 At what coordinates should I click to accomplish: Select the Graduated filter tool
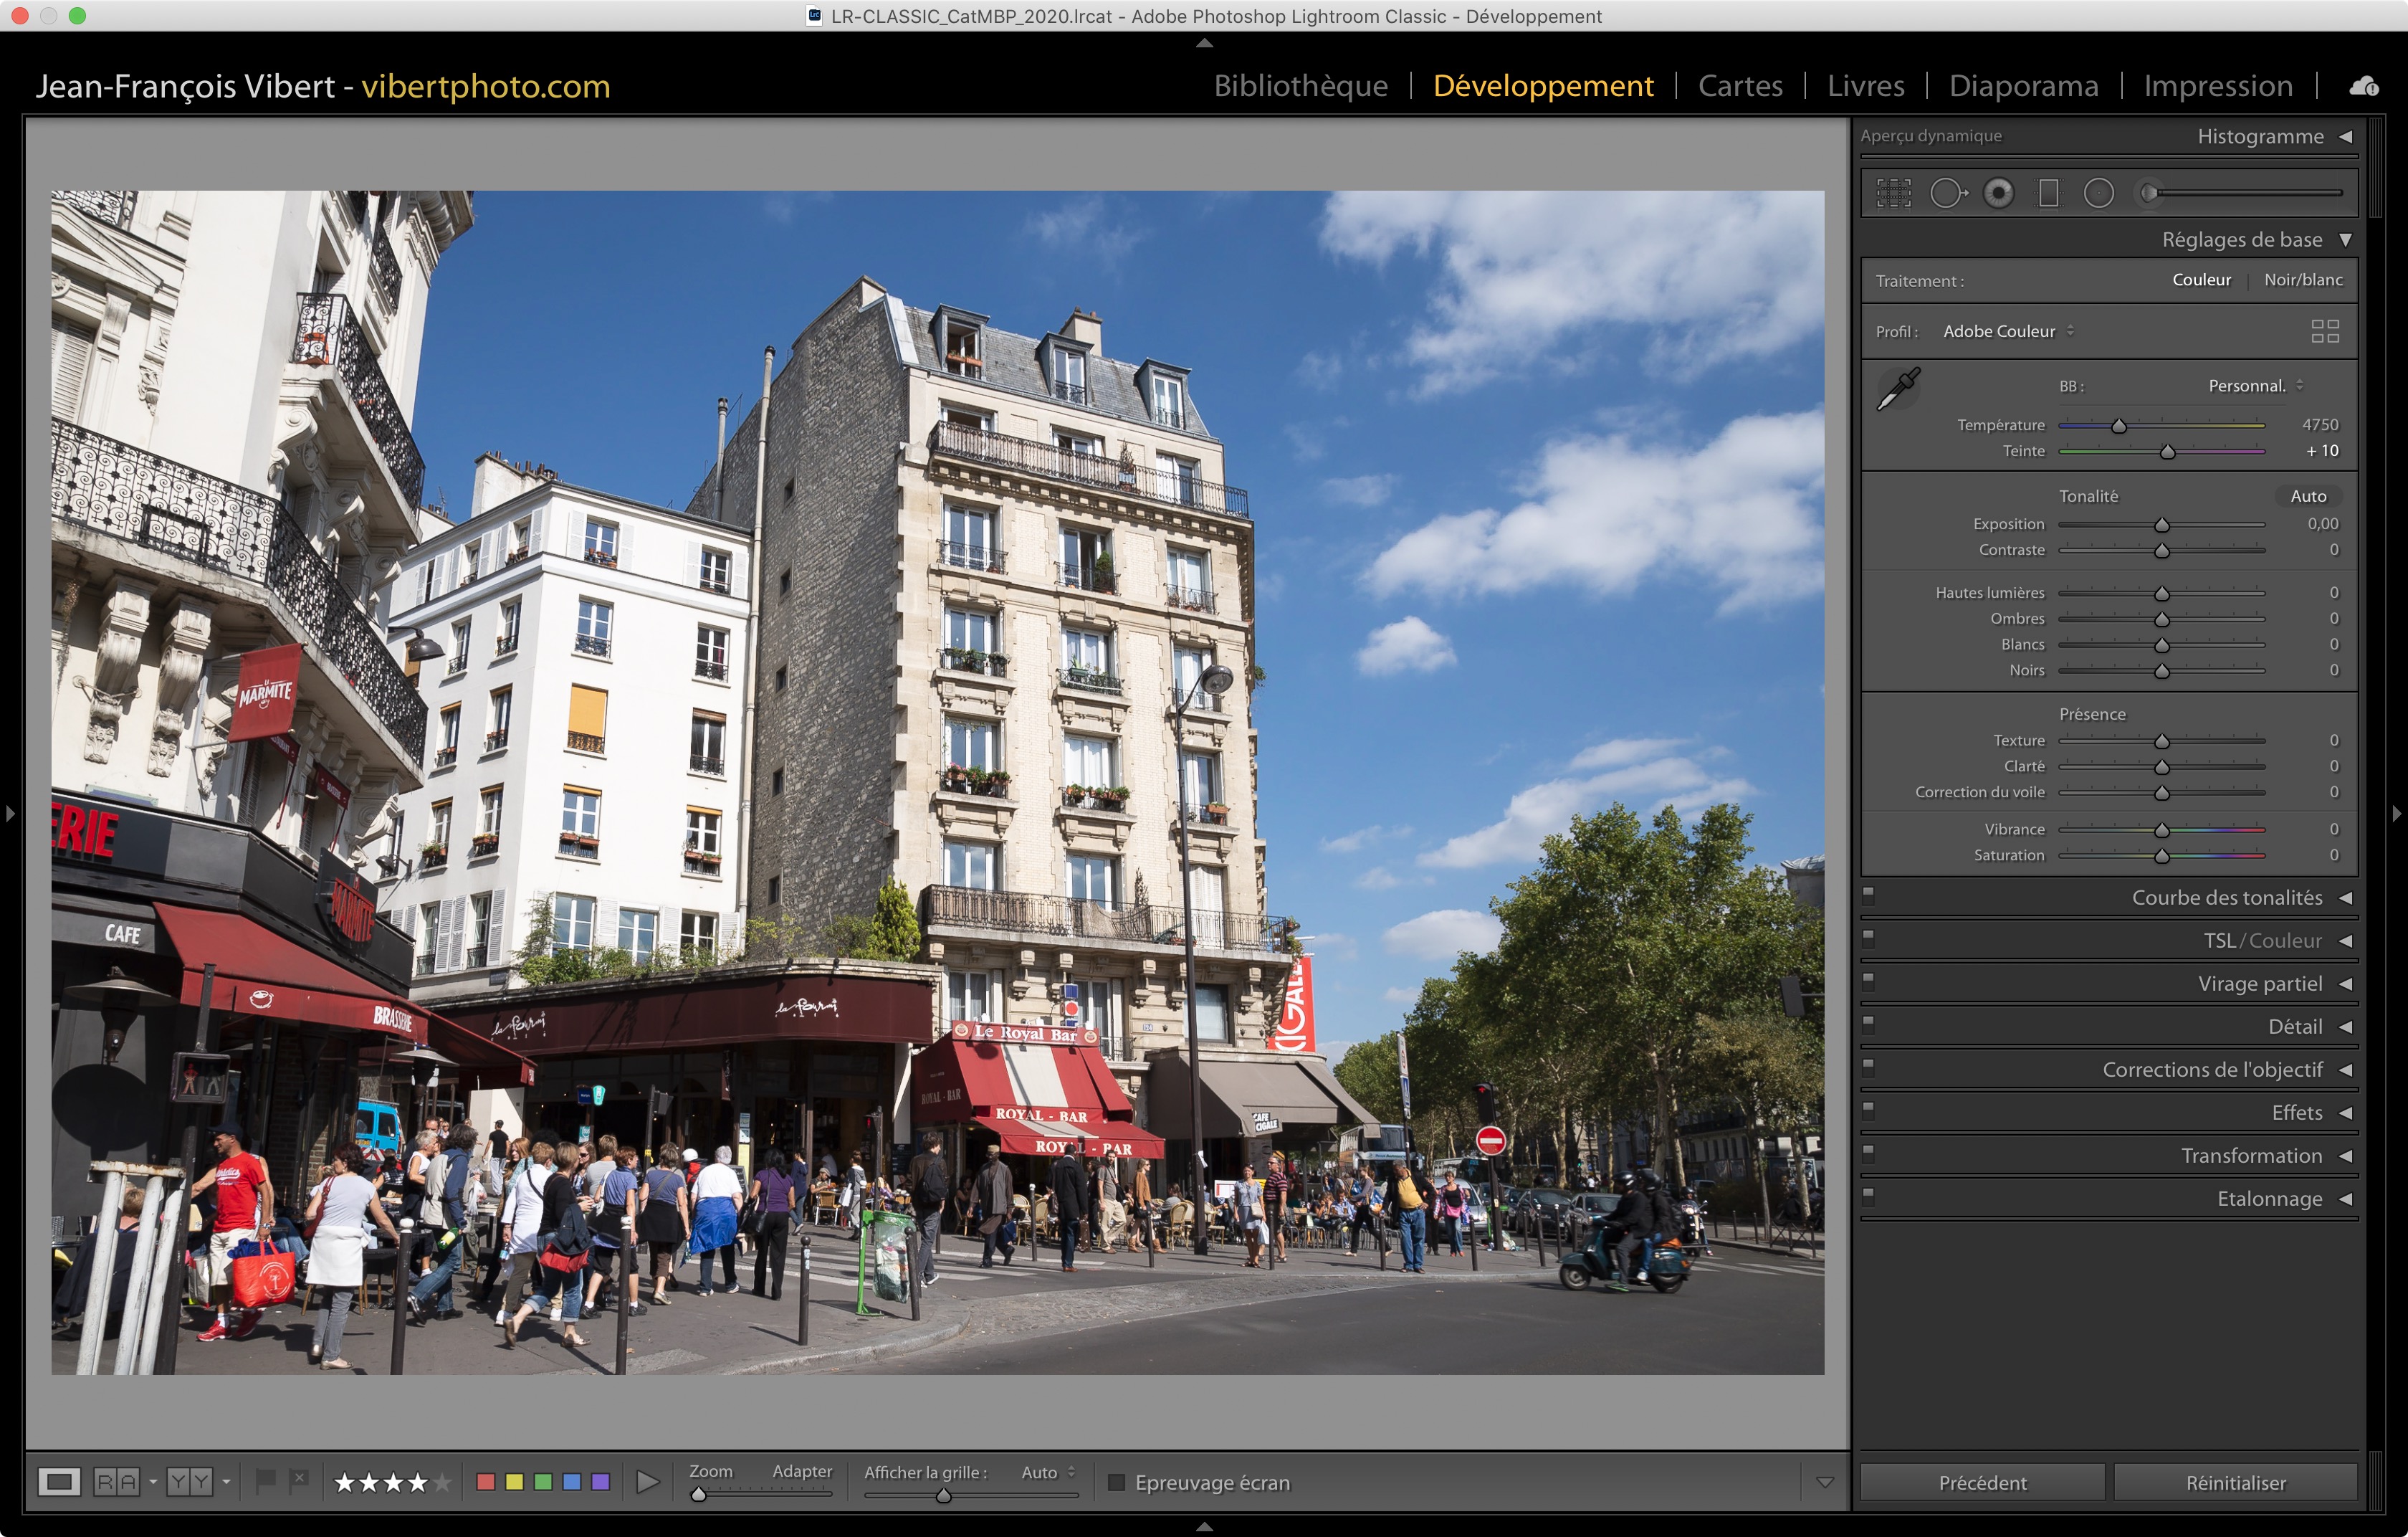click(x=2048, y=193)
